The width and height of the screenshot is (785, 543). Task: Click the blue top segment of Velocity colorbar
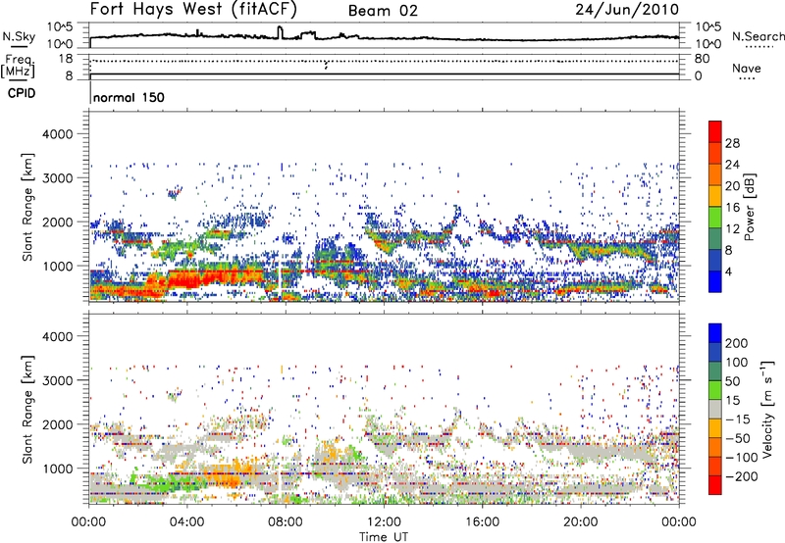pyautogui.click(x=715, y=333)
